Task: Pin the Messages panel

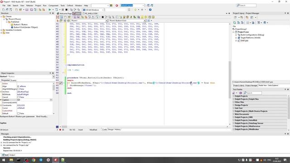Action: coord(285,134)
